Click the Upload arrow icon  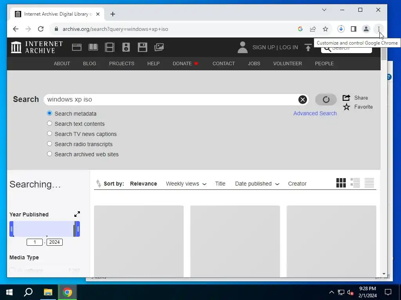[308, 47]
